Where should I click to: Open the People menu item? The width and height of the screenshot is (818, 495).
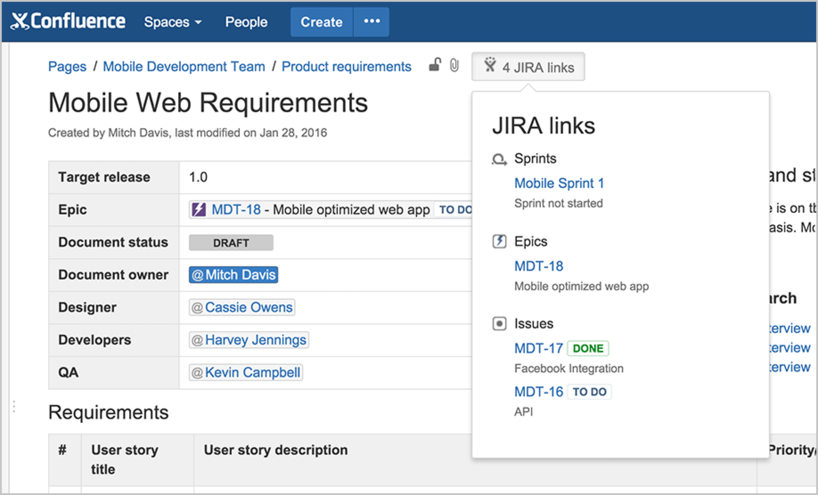246,22
